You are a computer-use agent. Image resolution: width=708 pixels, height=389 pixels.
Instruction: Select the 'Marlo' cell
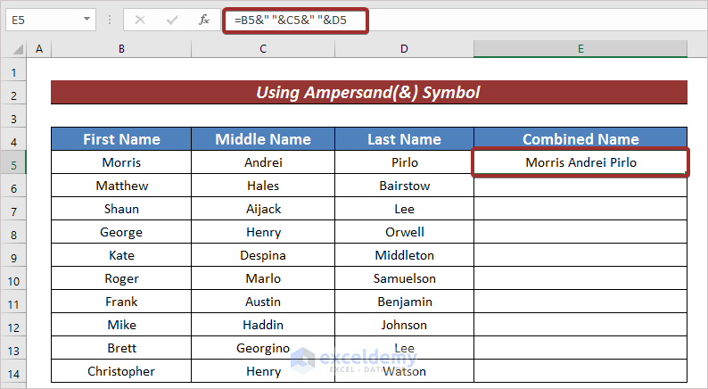[263, 277]
